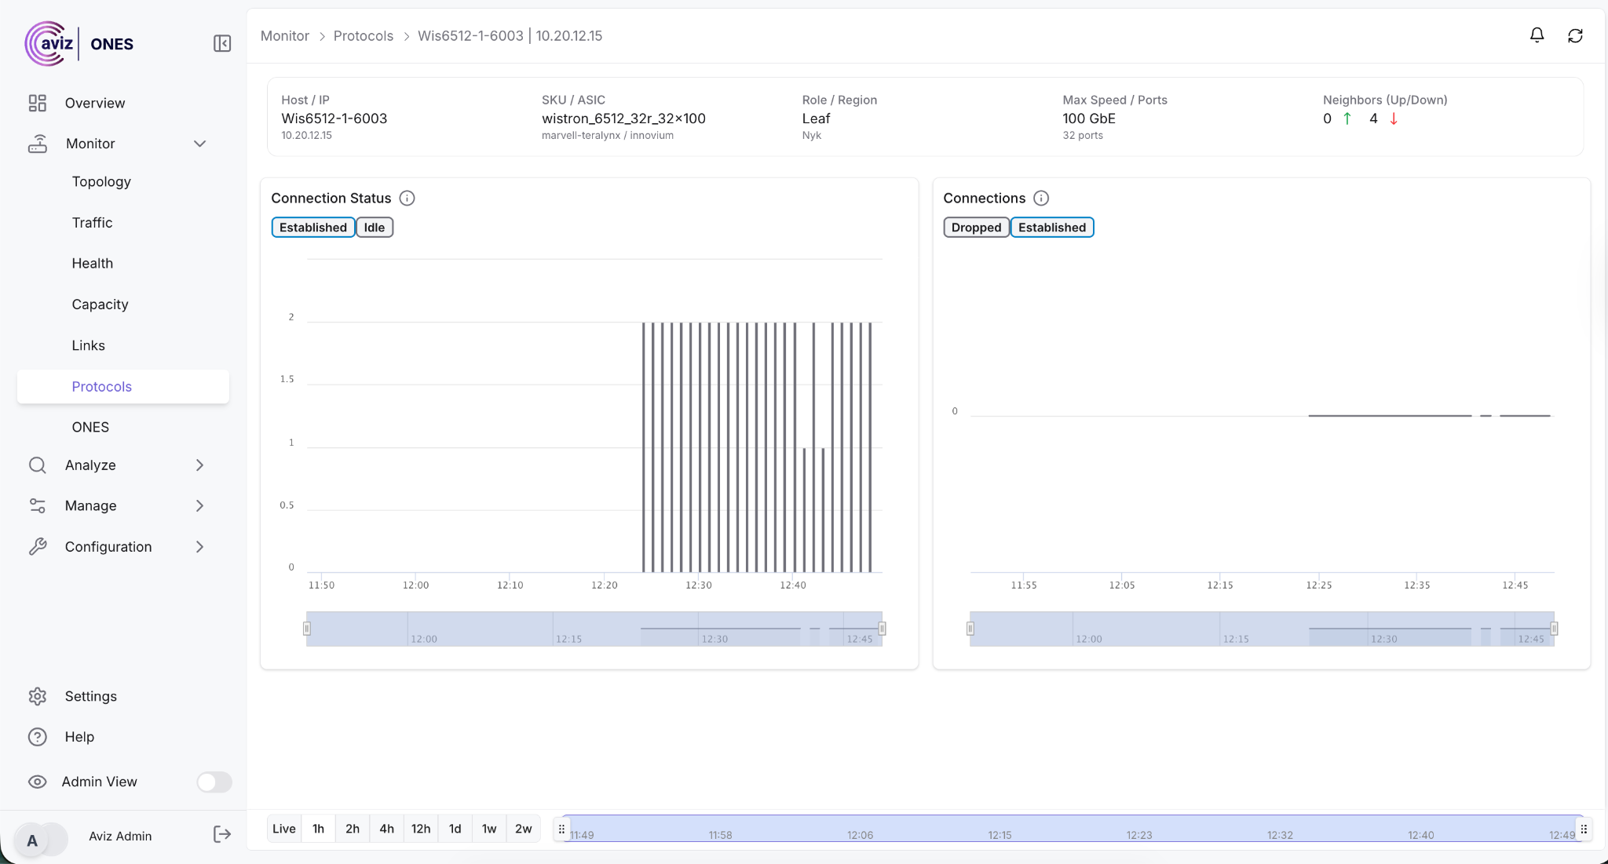The height and width of the screenshot is (864, 1608).
Task: Show Connections chart info icon
Action: (1041, 198)
